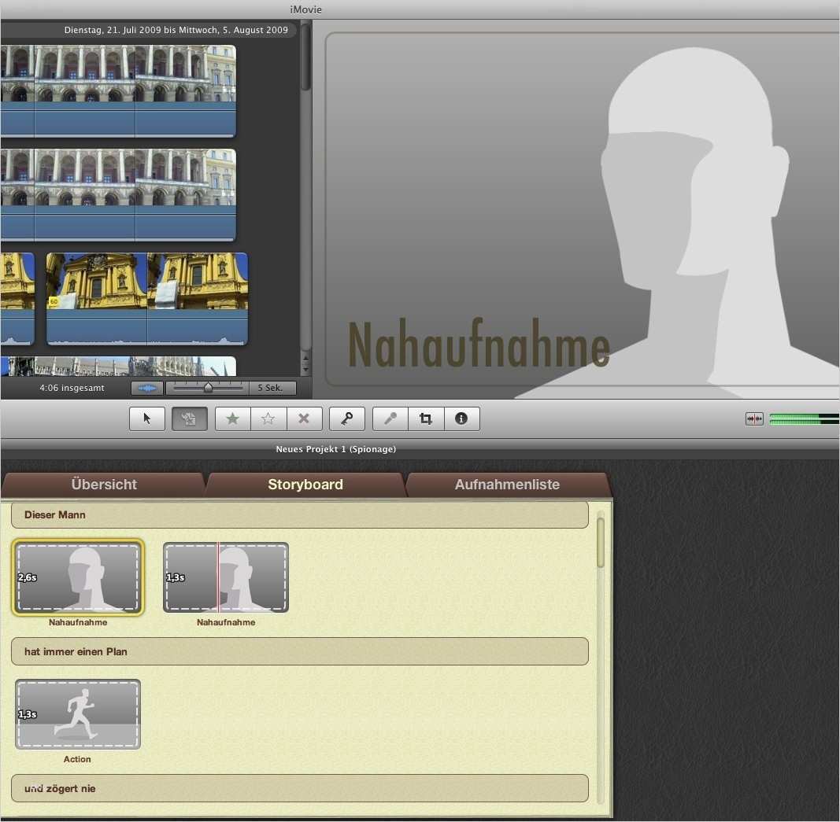This screenshot has height=822, width=840.
Task: Unmark selection using the outline star icon
Action: click(268, 418)
